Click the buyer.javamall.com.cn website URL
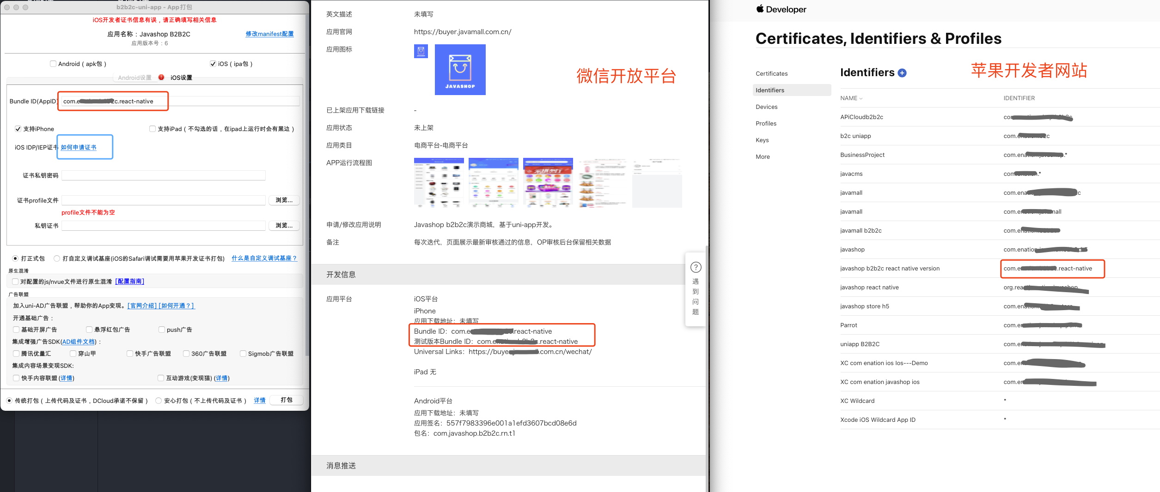The image size is (1160, 492). [x=463, y=32]
